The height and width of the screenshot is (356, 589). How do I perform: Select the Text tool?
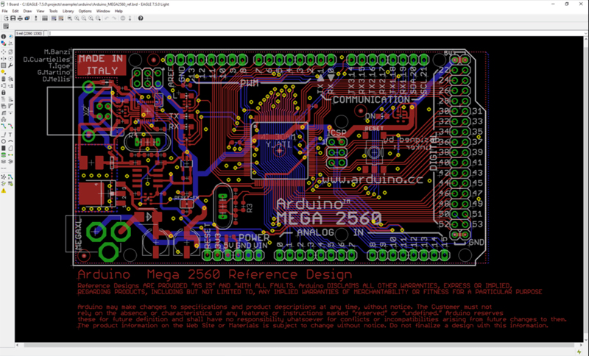[10, 135]
